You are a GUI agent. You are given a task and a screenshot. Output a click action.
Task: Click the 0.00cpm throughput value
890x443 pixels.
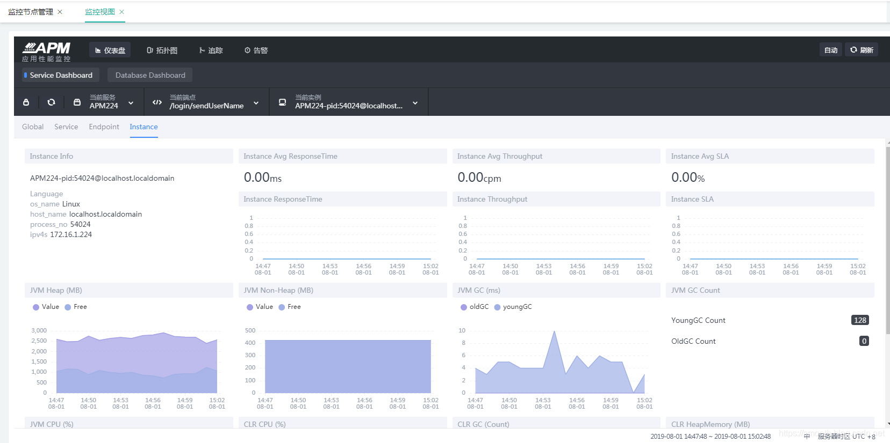[479, 178]
